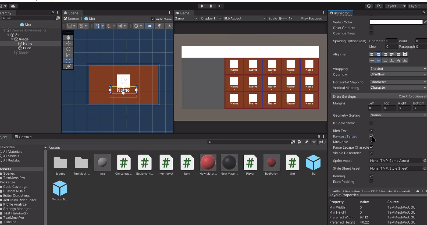This screenshot has width=427, height=225.
Task: Collapse the Extra Settings section
Action: (378, 96)
